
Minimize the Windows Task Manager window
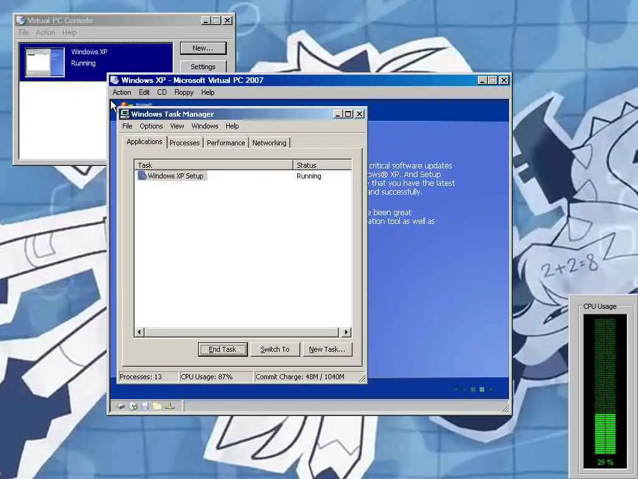pyautogui.click(x=338, y=114)
